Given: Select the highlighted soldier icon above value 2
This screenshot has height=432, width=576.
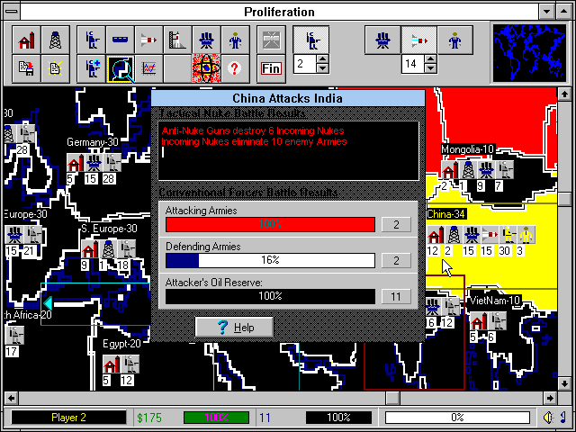Looking at the screenshot, I should (x=311, y=40).
